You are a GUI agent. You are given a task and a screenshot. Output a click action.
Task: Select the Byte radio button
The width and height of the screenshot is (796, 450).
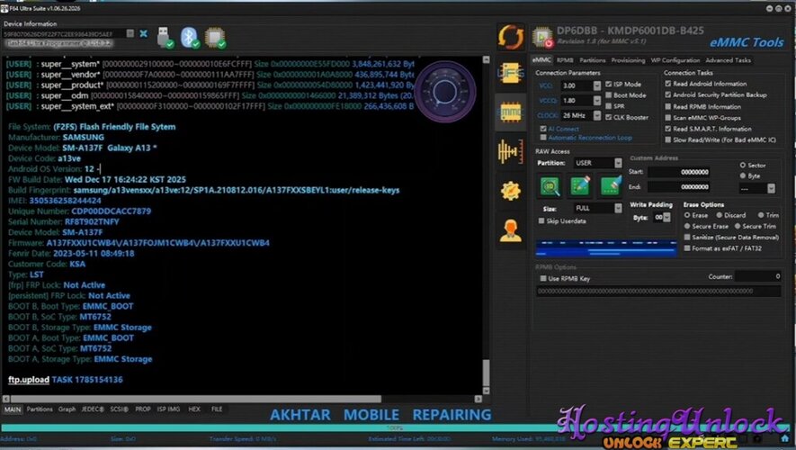[x=743, y=175]
